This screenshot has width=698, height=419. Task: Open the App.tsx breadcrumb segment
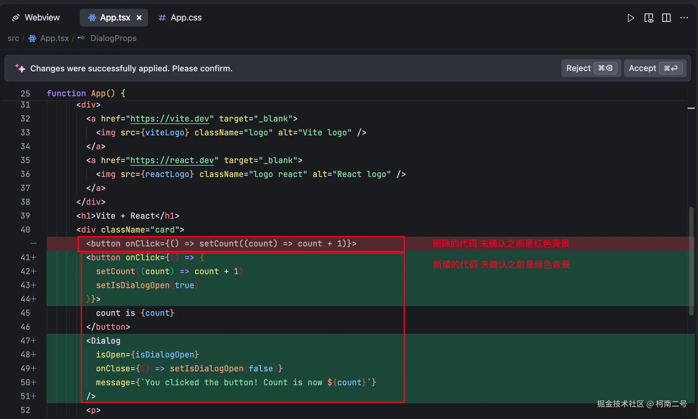(x=54, y=38)
